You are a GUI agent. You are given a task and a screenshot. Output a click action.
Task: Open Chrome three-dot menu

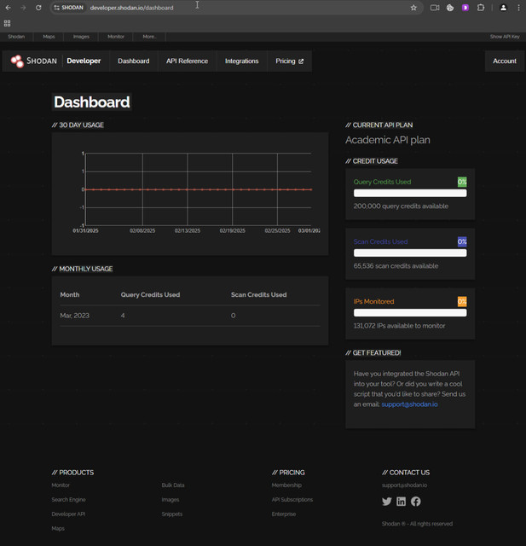coord(518,8)
